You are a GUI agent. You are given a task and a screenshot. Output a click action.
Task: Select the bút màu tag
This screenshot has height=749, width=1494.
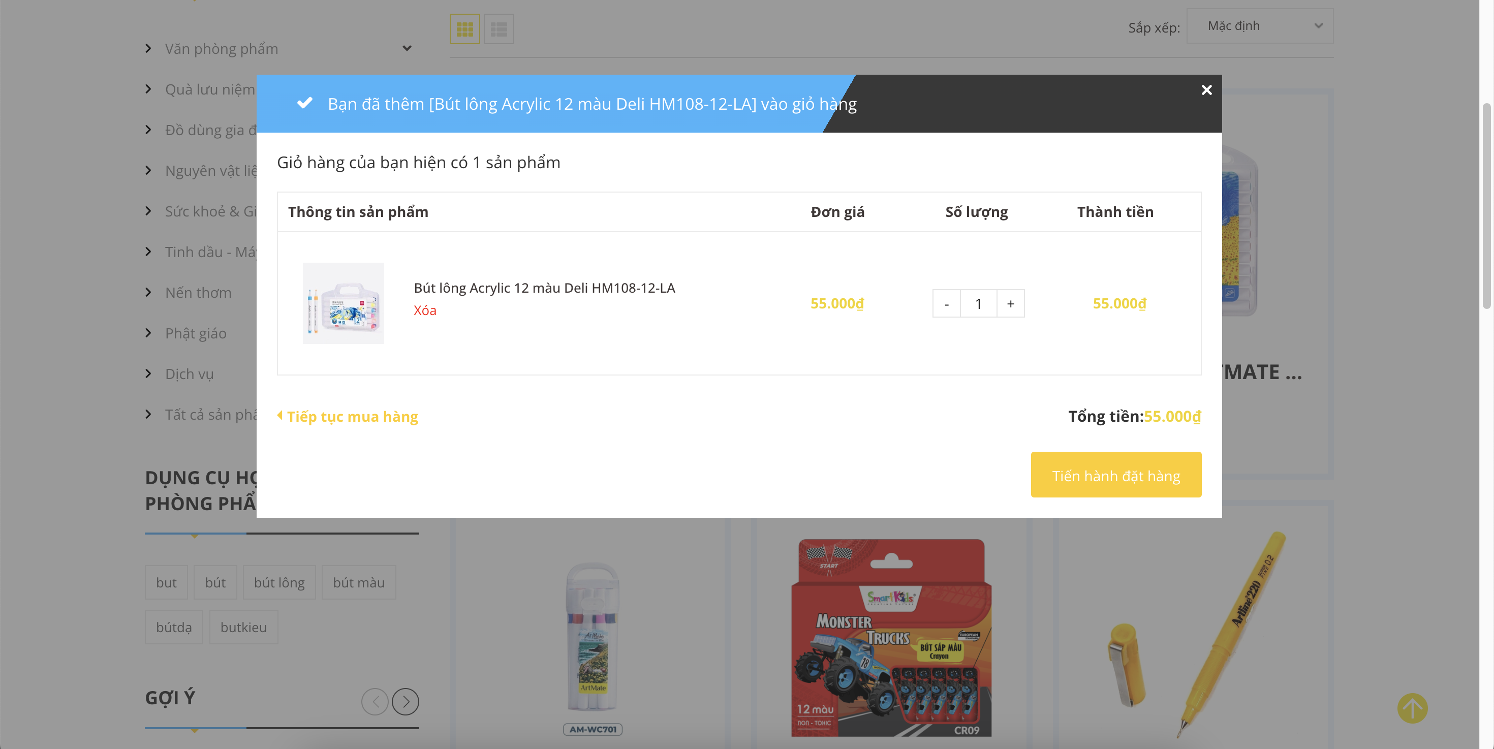click(358, 583)
